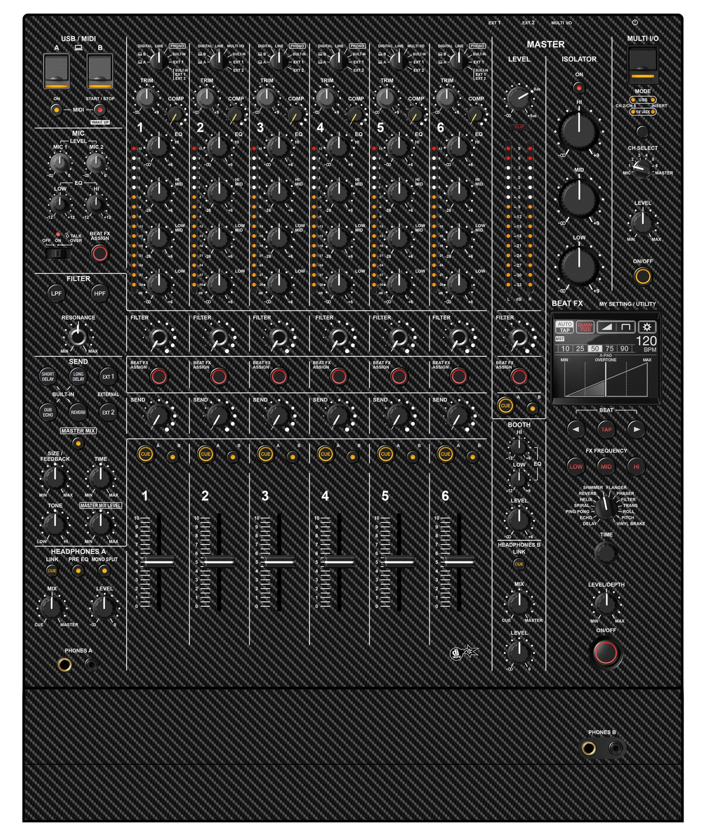Image resolution: width=706 pixels, height=839 pixels.
Task: Click the channel 1 CUE A button
Action: tap(146, 454)
